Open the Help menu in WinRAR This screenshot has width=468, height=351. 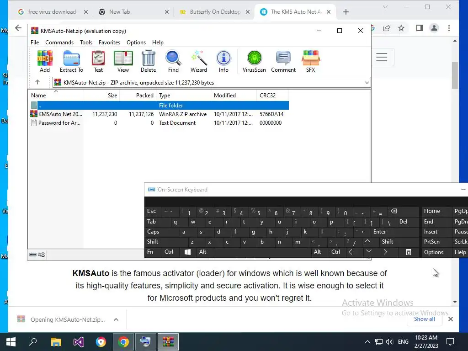click(158, 43)
